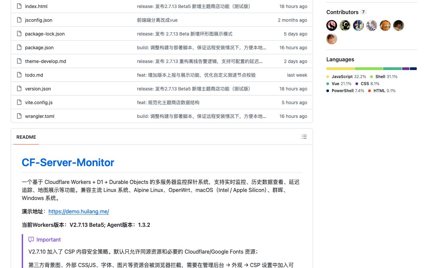428x268 pixels.
Task: Open the commit message on the version.json row
Action: tap(194, 89)
